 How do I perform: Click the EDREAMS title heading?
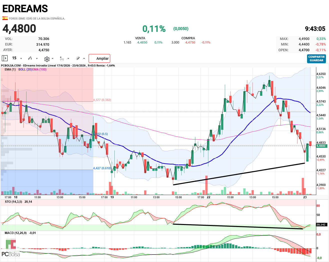(x=25, y=9)
